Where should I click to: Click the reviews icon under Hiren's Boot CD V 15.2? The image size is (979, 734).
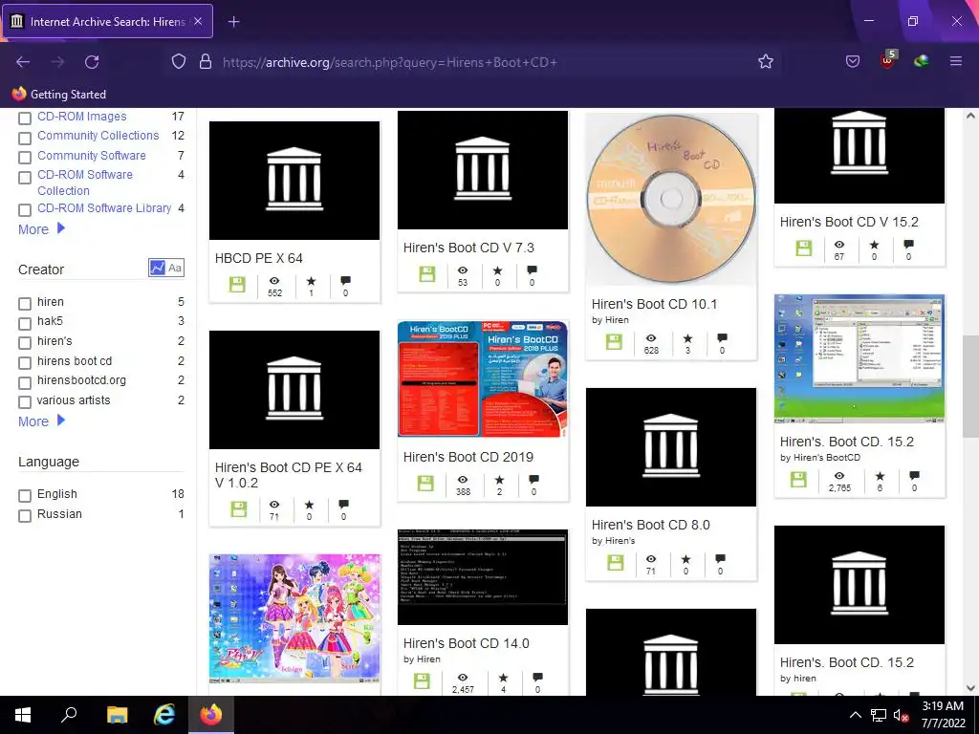tap(908, 245)
